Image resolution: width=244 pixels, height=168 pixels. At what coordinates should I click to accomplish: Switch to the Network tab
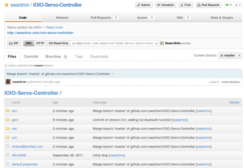(62, 17)
